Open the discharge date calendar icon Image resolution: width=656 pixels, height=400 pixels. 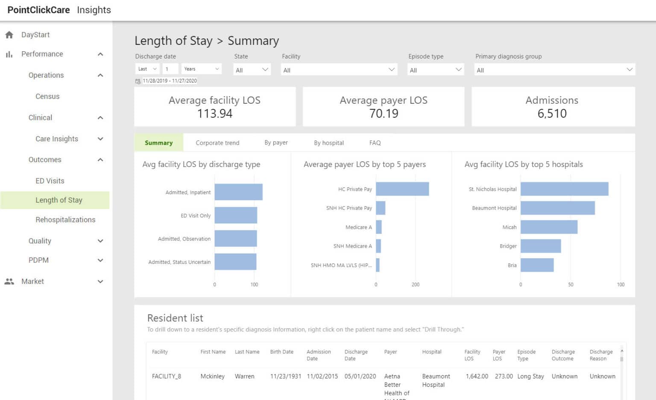tap(138, 81)
